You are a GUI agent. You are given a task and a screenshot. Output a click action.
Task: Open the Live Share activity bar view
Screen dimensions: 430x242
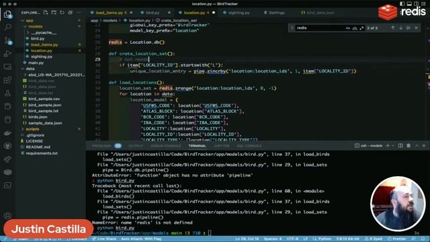point(7,159)
